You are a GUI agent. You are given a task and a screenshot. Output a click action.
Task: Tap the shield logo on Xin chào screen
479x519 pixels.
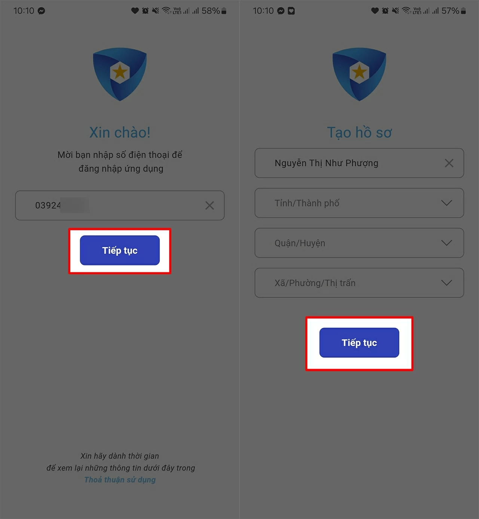pyautogui.click(x=120, y=74)
